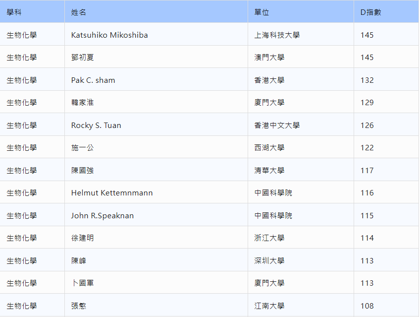Select the 香港中文大學 unit cell
420x317 pixels.
coord(277,126)
